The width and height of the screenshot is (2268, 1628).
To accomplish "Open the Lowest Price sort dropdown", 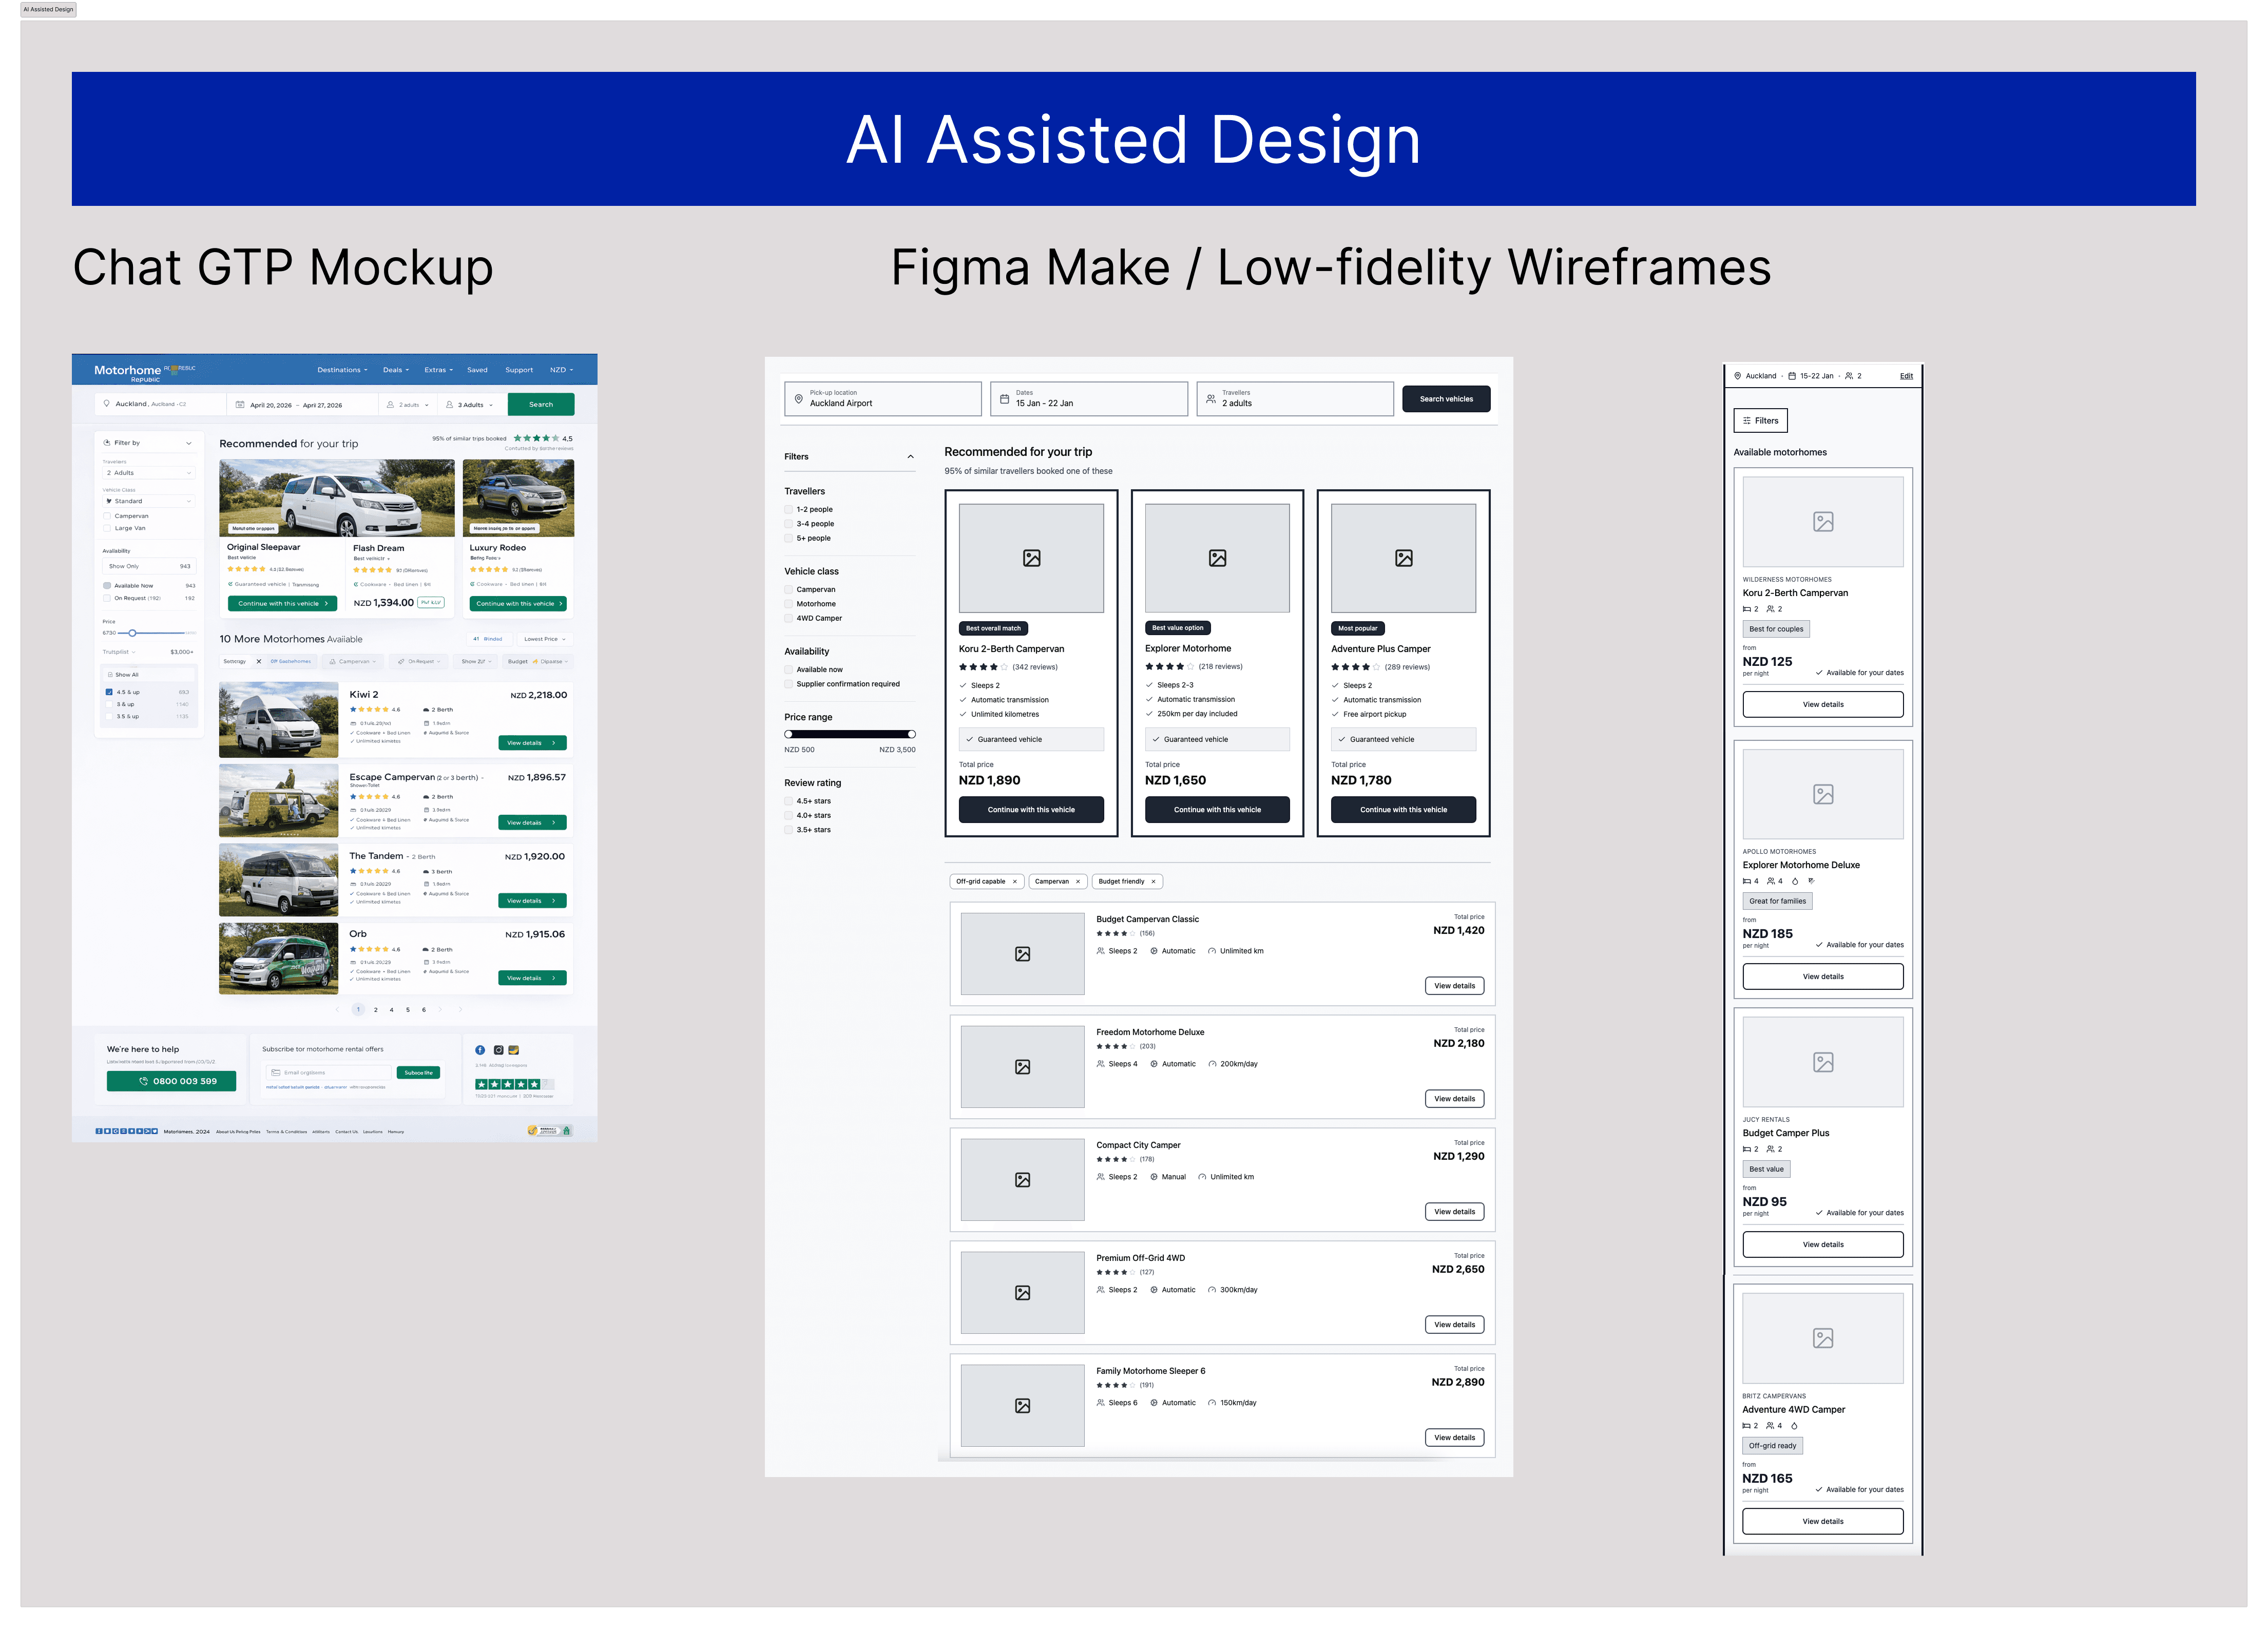I will coord(545,639).
